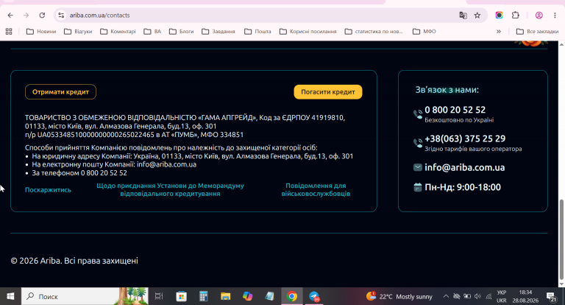Click the phone icon beside 0 800 20 52 52
The height and width of the screenshot is (305, 565).
coord(418,114)
